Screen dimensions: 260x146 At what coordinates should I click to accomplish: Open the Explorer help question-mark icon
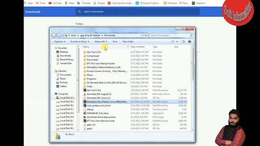[190, 41]
